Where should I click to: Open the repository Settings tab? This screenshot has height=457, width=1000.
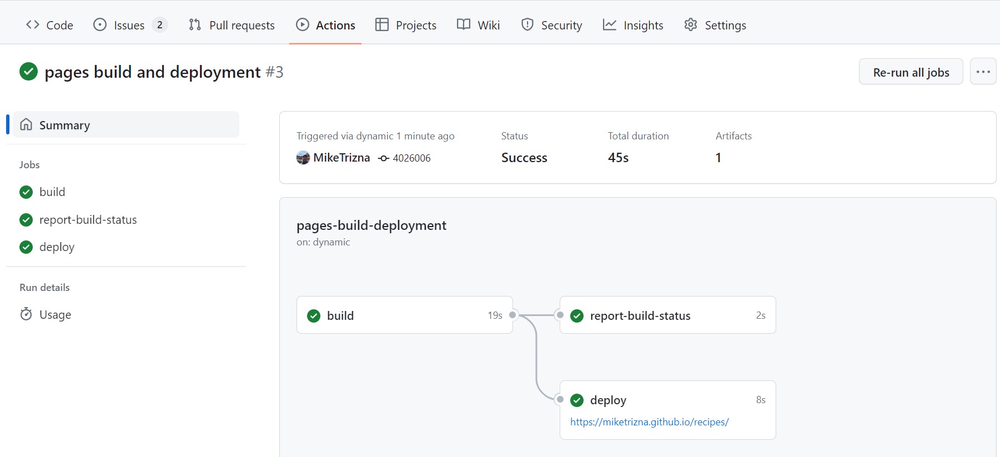(715, 25)
